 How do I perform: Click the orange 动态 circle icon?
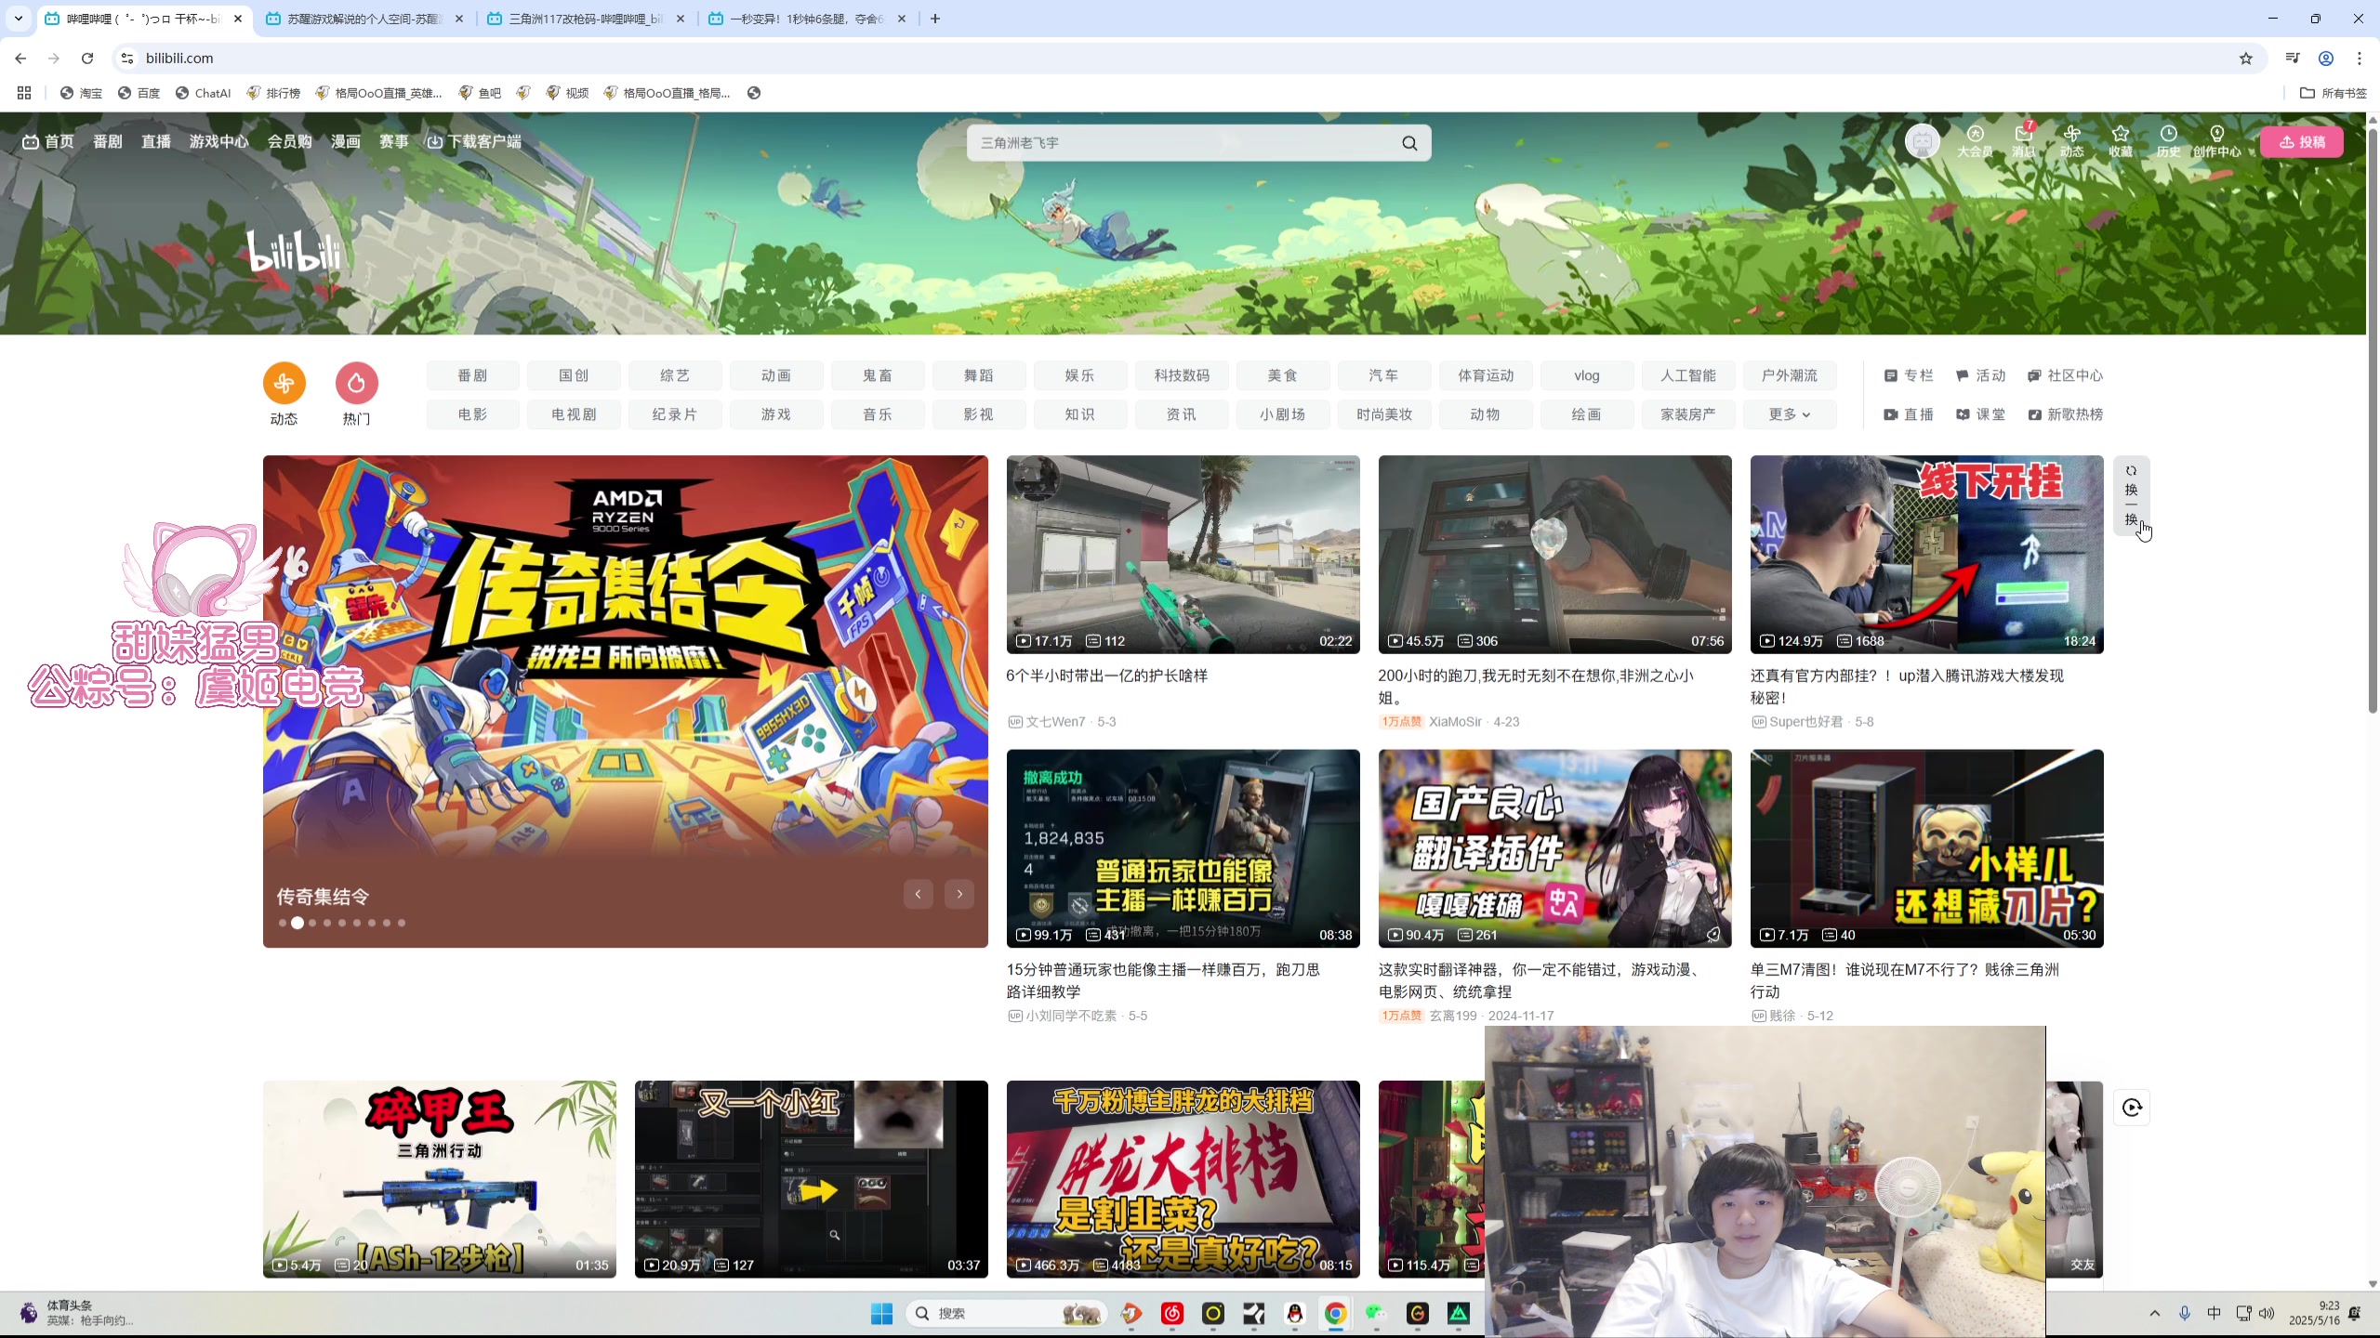pyautogui.click(x=284, y=383)
